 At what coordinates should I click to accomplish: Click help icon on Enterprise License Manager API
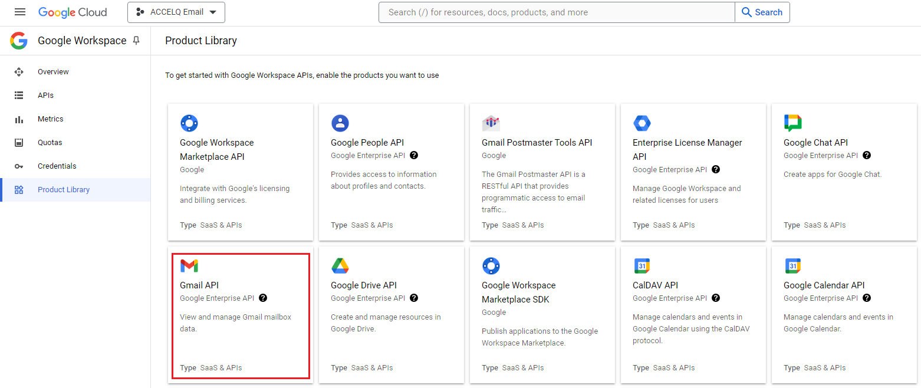(x=716, y=170)
